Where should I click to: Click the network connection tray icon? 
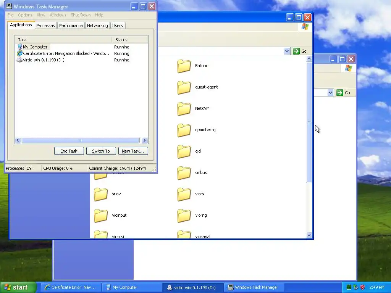point(355,287)
